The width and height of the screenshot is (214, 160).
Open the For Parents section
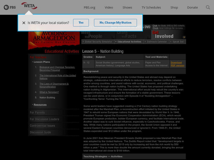point(37,113)
